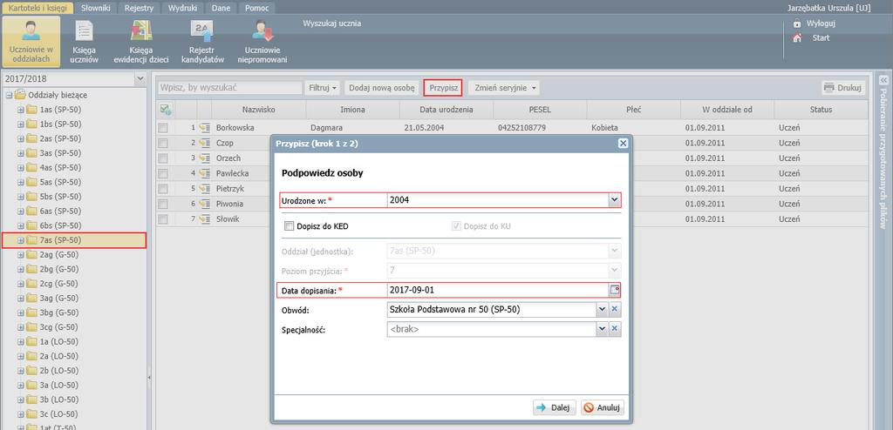This screenshot has width=893, height=430.
Task: Click folder icon of 1as (SP-50)
Action: pyautogui.click(x=31, y=110)
